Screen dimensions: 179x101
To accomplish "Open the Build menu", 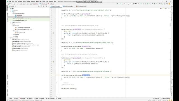I will pyautogui.click(x=37, y=1).
